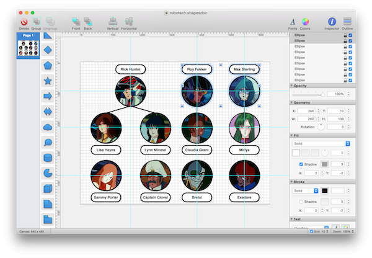Click the Opacity value stepper

pyautogui.click(x=348, y=94)
